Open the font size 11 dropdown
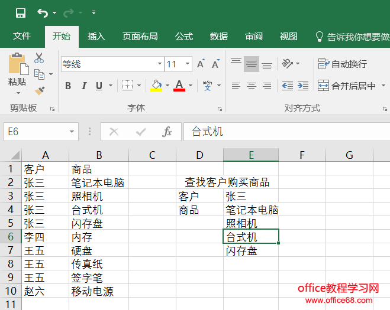 tap(188, 64)
